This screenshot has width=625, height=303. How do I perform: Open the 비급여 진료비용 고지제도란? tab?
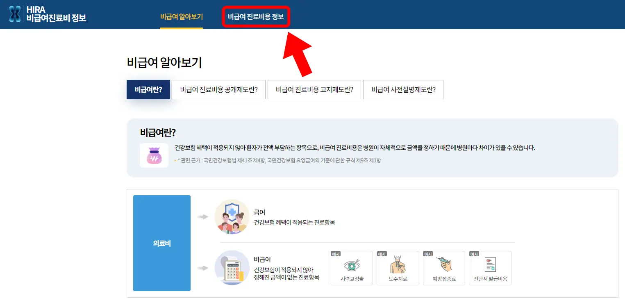click(x=314, y=89)
